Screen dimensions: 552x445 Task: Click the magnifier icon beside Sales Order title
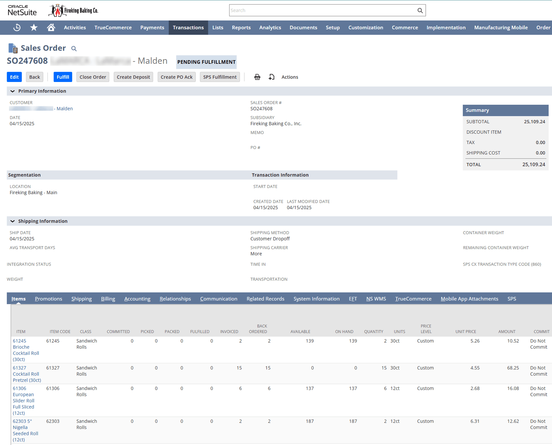(x=74, y=48)
